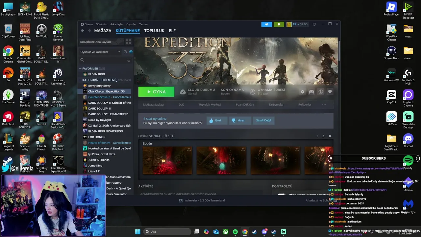Viewport: 421px width, 237px height.
Task: Expand more options ellipsis on game links bar
Action: 324,105
